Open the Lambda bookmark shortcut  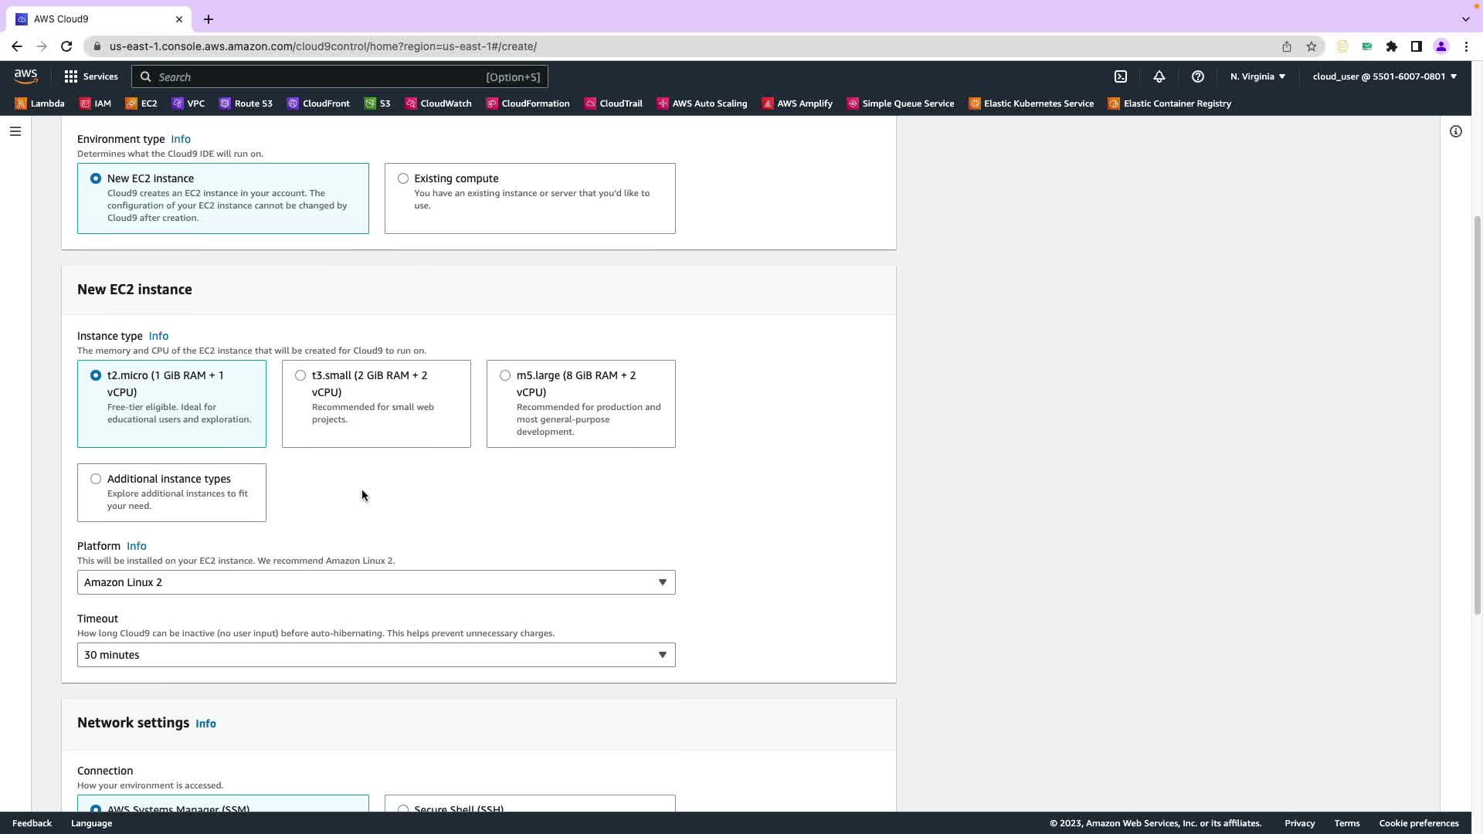coord(39,103)
